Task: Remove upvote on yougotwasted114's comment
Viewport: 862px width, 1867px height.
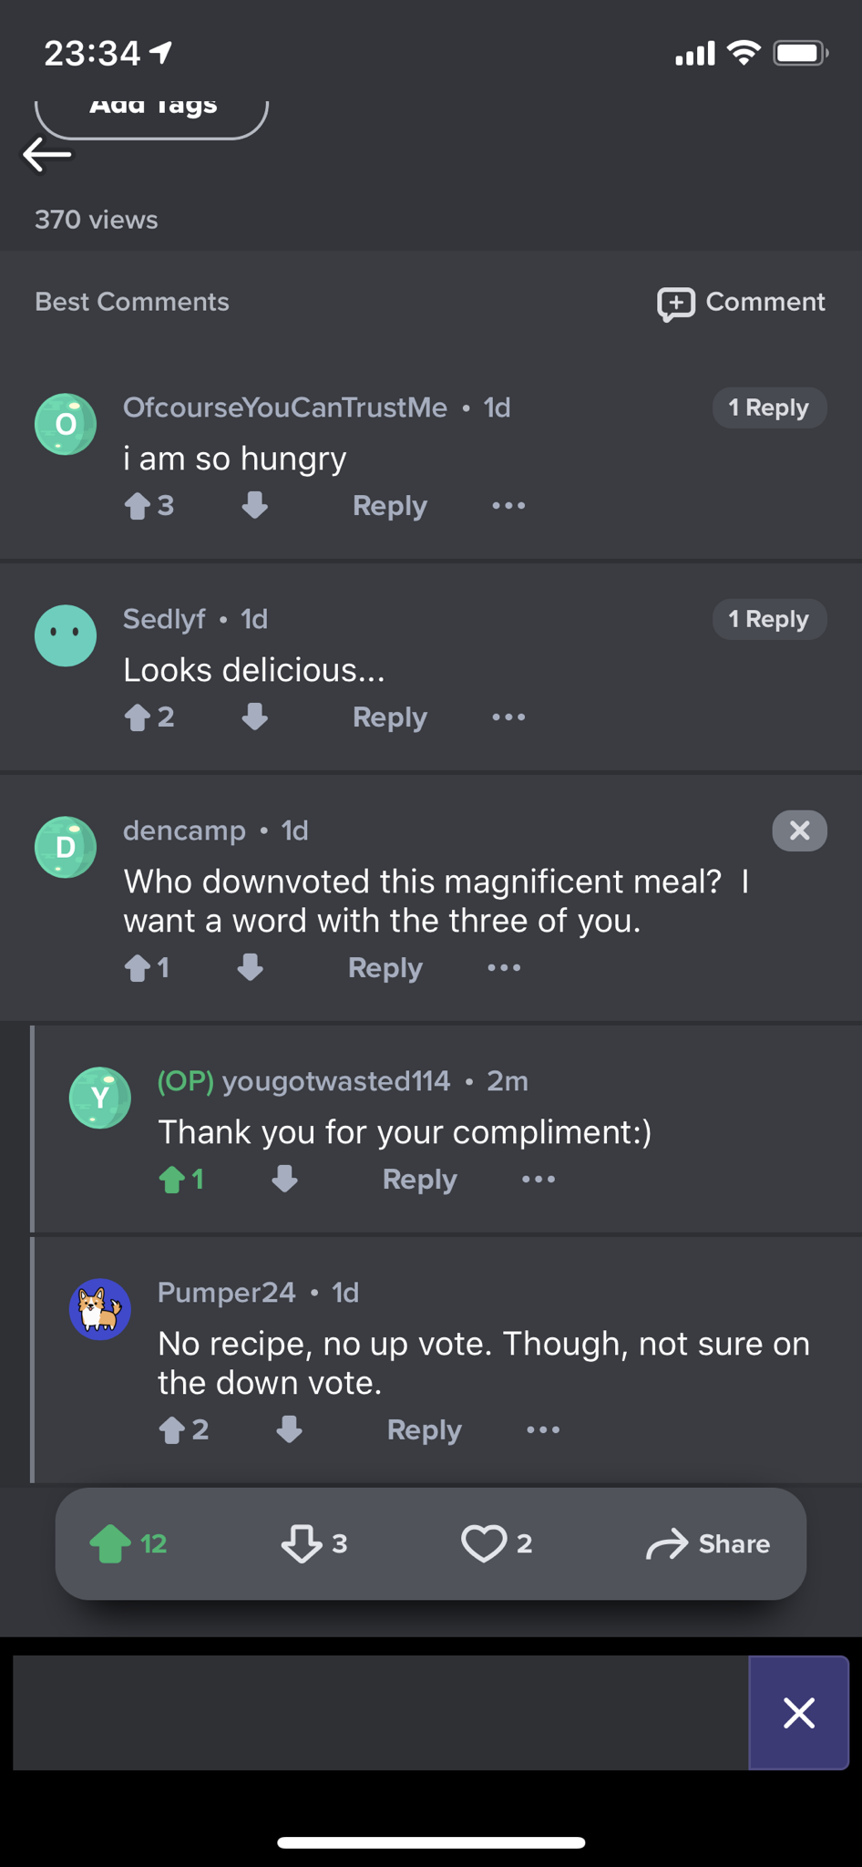Action: click(172, 1180)
